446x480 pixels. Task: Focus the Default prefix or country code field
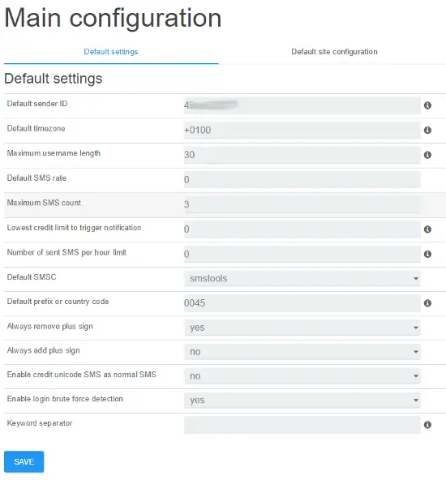click(302, 303)
